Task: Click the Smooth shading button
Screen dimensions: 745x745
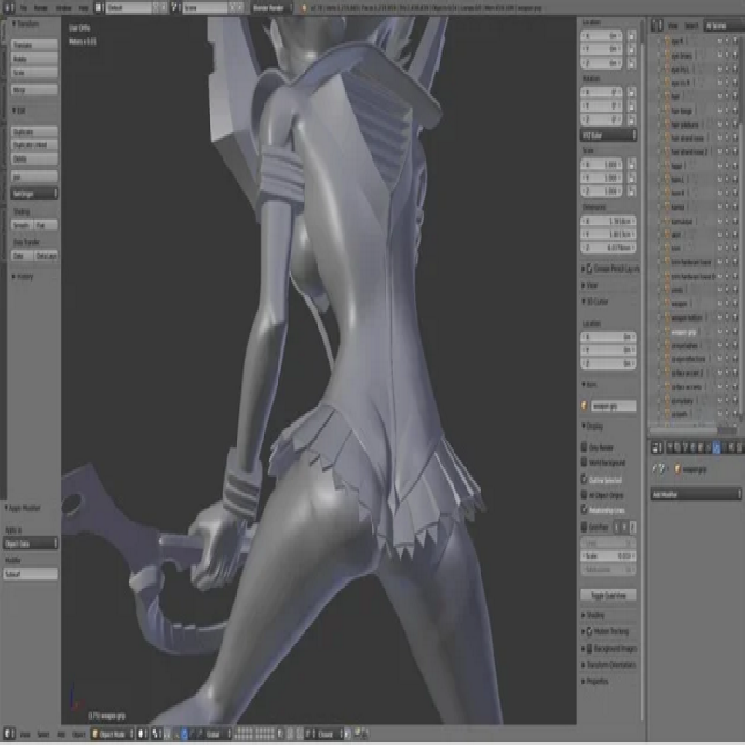Action: pyautogui.click(x=21, y=225)
